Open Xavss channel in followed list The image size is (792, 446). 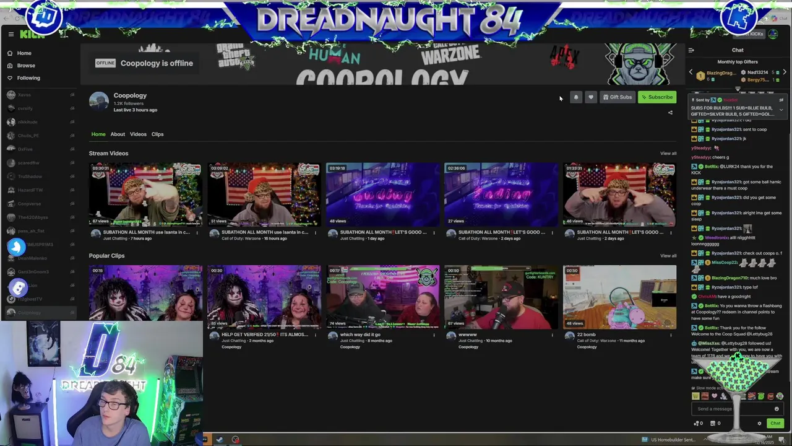(40, 95)
